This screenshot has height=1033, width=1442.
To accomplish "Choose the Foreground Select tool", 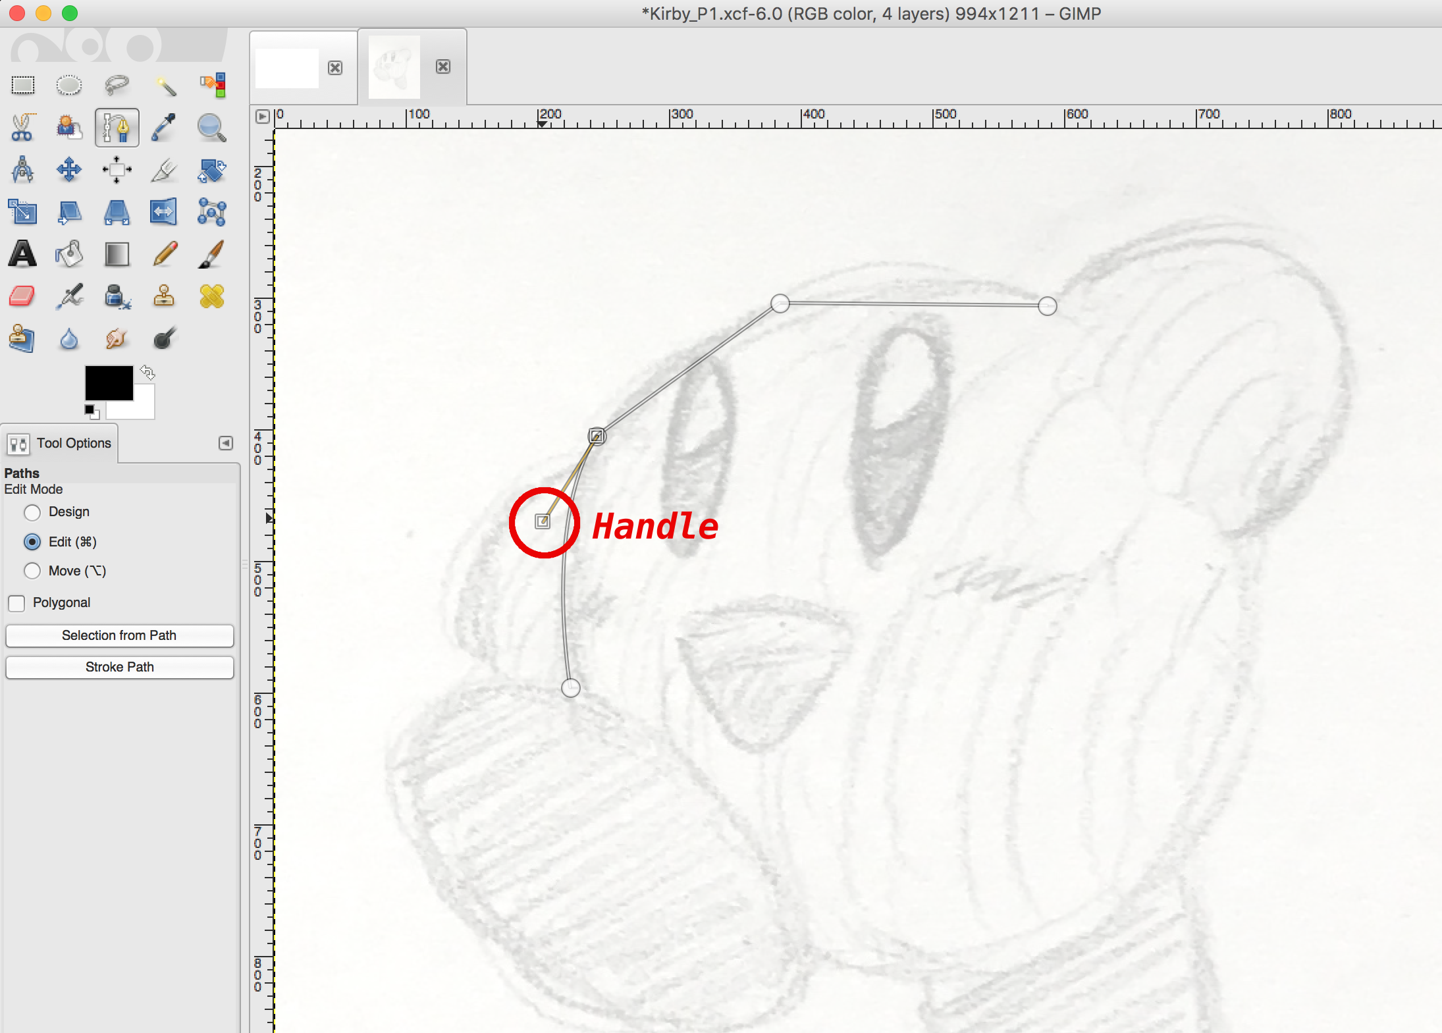I will (x=69, y=127).
